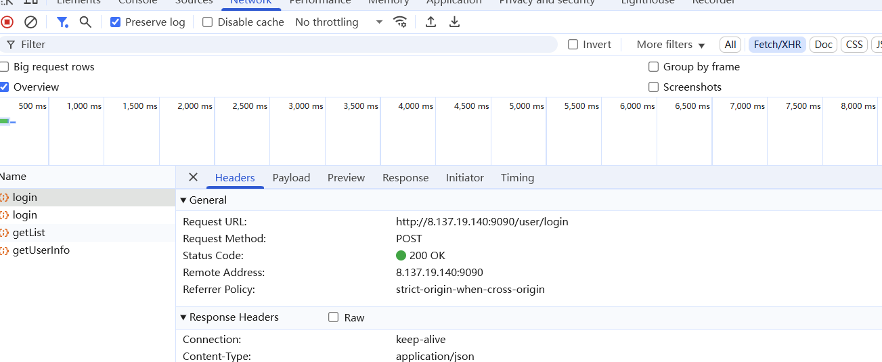Open the Timing tab
882x362 pixels.
517,177
